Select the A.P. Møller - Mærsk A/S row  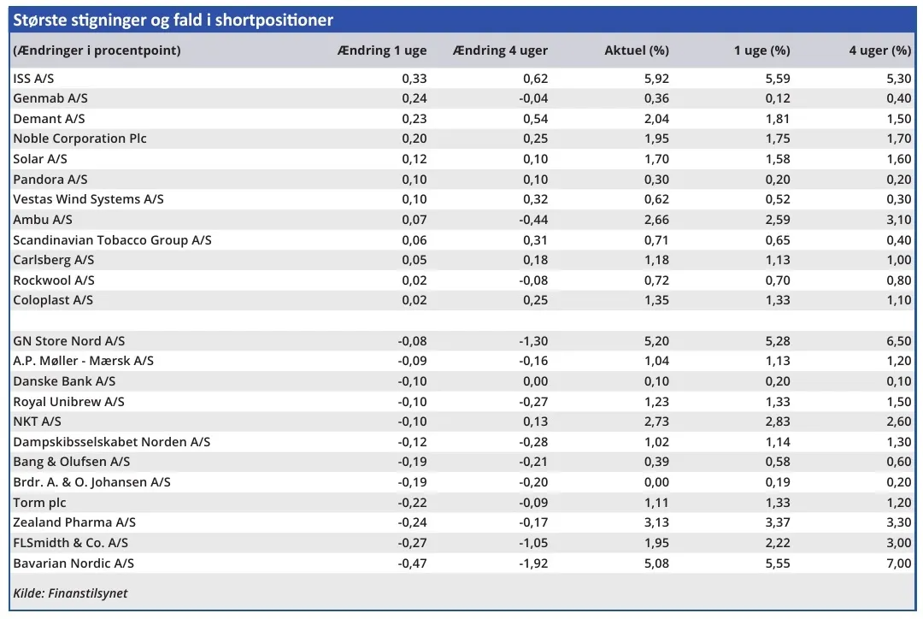point(83,361)
